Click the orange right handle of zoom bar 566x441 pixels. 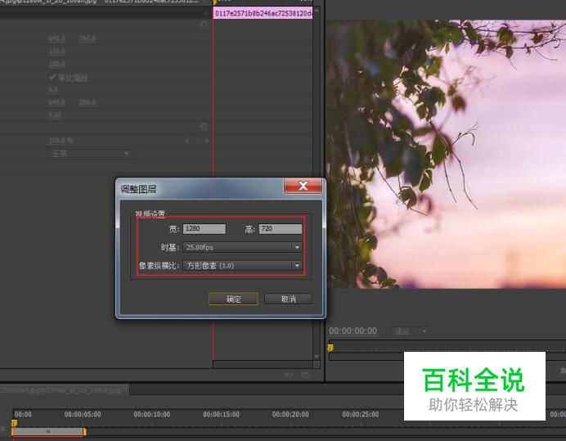click(85, 431)
